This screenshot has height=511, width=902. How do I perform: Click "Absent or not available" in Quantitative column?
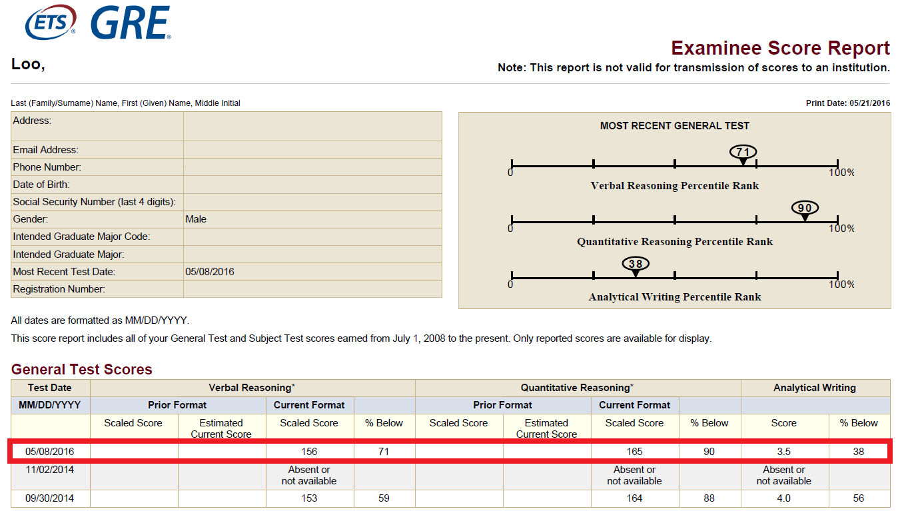coord(635,475)
